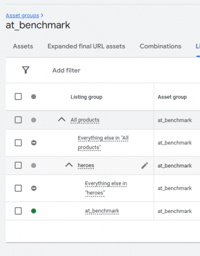The image size is (200, 256).
Task: Edit the heroes listing group pencil icon
Action: (144, 165)
